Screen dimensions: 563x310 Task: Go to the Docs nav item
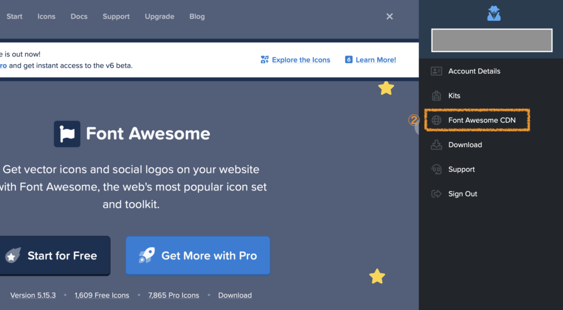79,16
